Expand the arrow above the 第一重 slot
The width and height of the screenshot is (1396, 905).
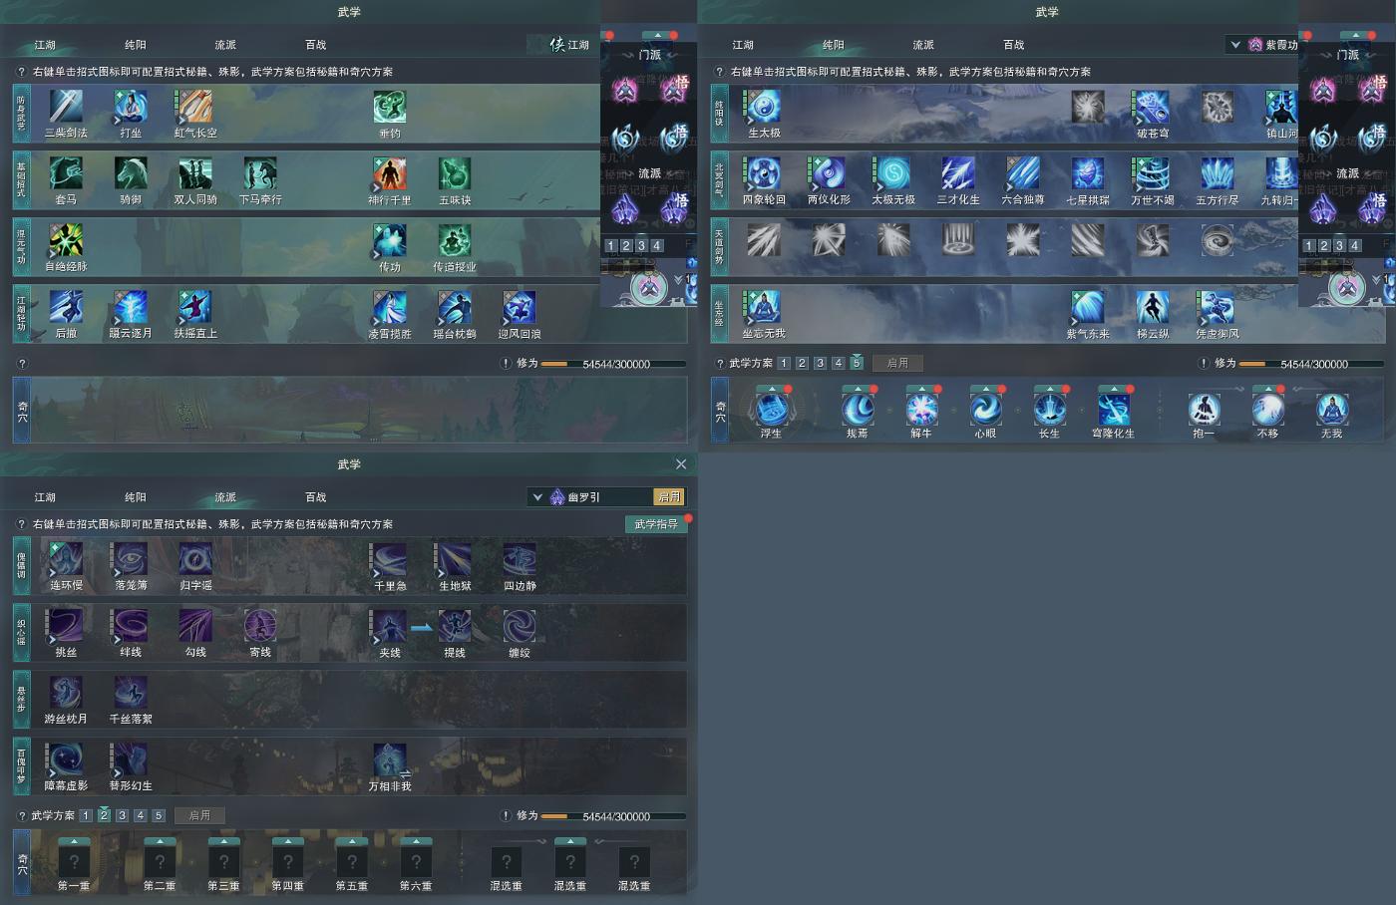(74, 841)
